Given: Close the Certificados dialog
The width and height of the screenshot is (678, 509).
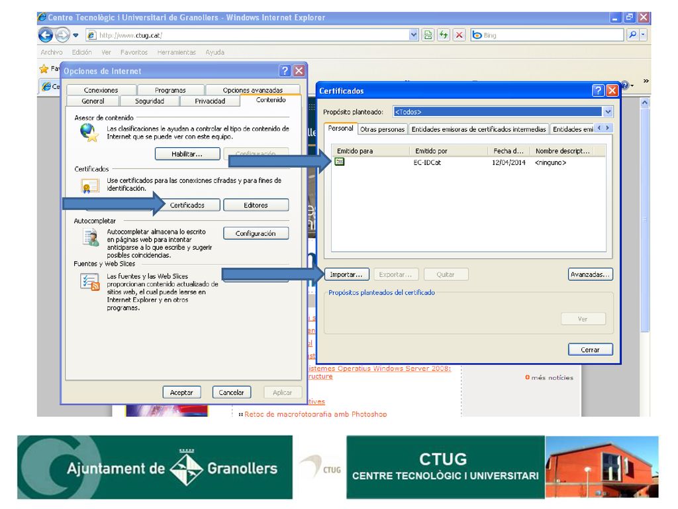Looking at the screenshot, I should coord(612,90).
